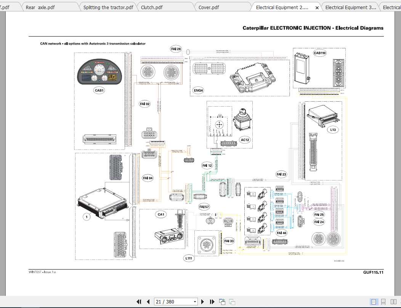Click the FAI 12 harness label
Screen dimensions: 401x308
coord(207,166)
